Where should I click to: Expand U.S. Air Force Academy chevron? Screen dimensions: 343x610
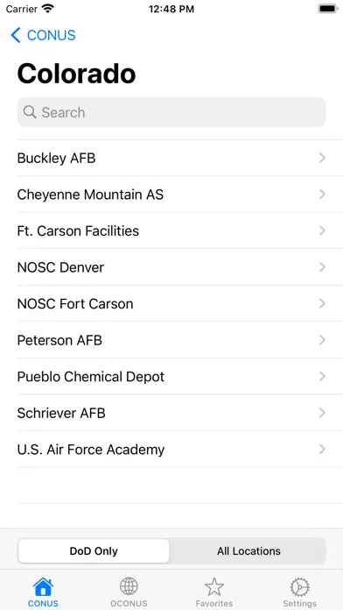[322, 450]
